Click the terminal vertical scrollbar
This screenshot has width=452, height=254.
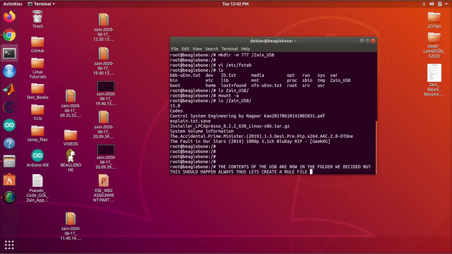point(376,147)
